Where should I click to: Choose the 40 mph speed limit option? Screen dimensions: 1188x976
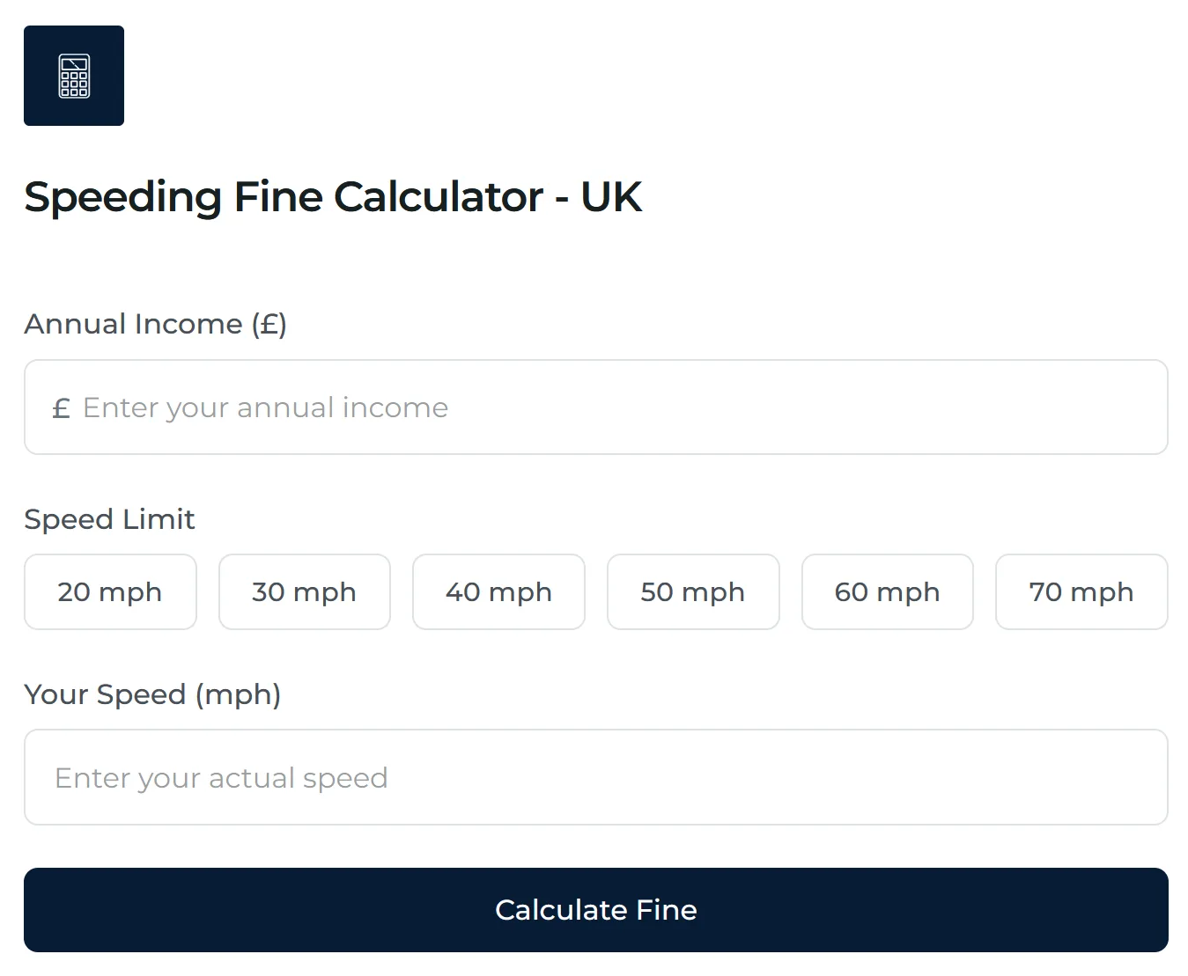498,591
